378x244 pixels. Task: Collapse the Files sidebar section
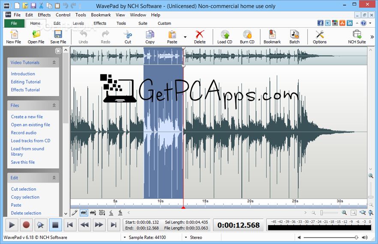coord(54,105)
